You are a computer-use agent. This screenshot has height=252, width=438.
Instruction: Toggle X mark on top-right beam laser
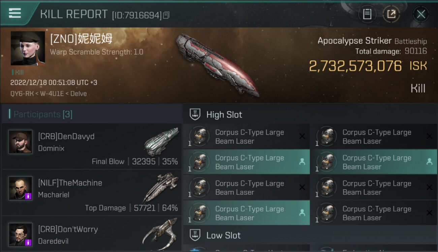[x=429, y=136]
